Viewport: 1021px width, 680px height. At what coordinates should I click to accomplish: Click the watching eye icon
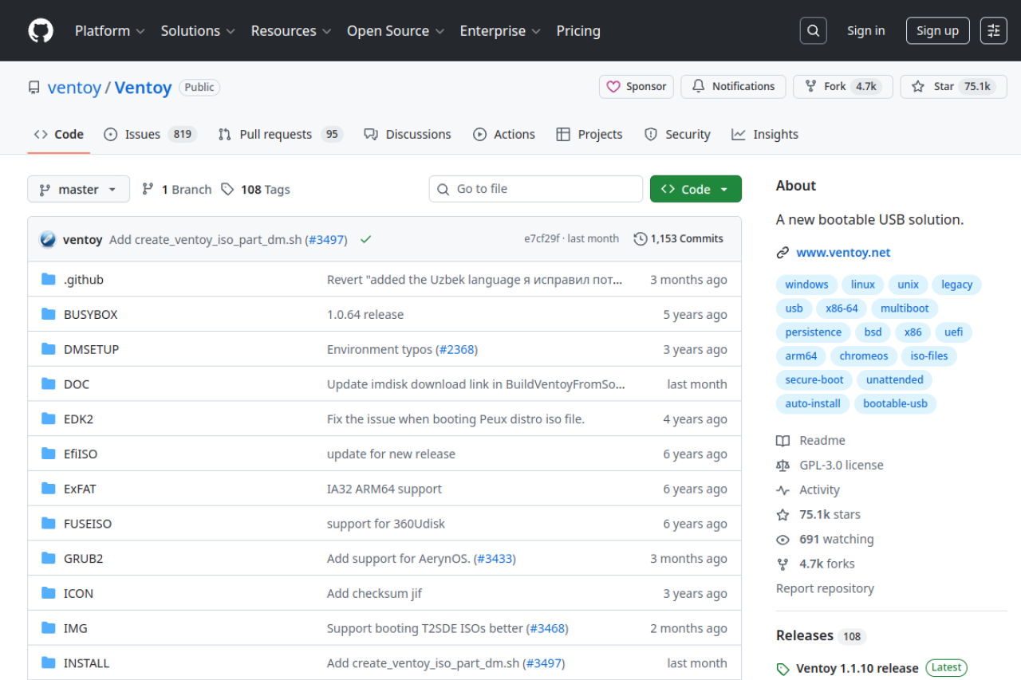tap(783, 539)
